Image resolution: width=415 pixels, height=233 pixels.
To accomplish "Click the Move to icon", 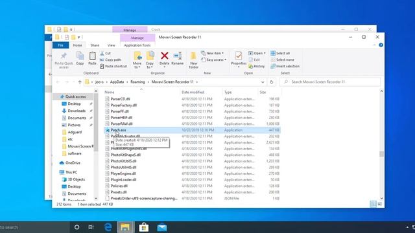I will [137, 56].
